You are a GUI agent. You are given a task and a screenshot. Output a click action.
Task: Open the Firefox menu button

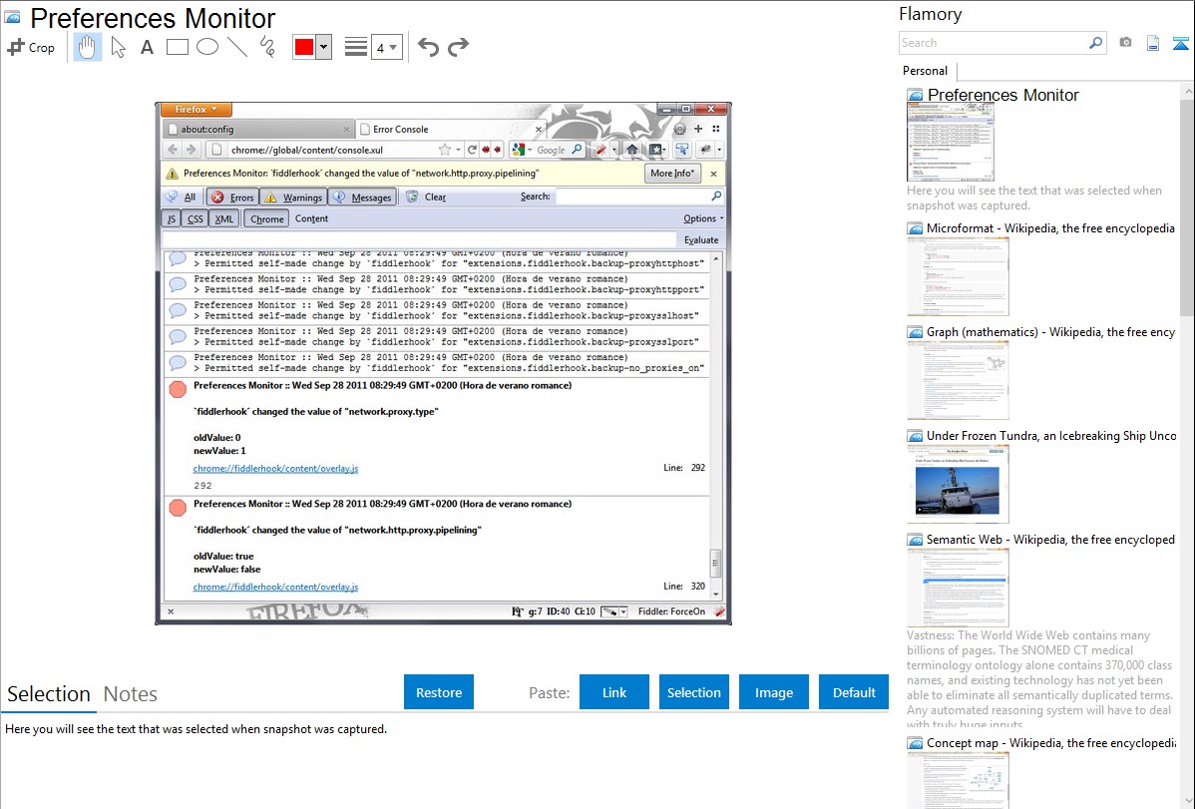tap(196, 110)
